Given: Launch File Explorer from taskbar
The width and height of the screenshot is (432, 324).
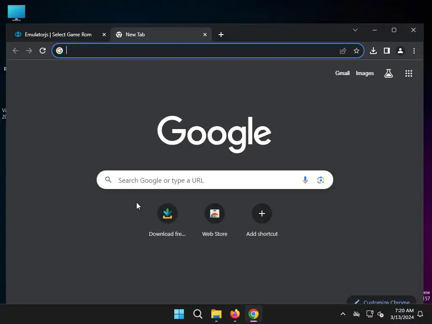Looking at the screenshot, I should (216, 314).
